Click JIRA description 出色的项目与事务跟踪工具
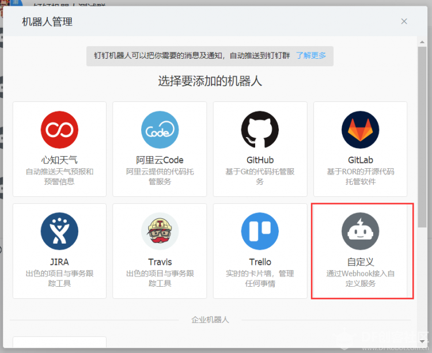This screenshot has height=353, width=432. pos(59,278)
